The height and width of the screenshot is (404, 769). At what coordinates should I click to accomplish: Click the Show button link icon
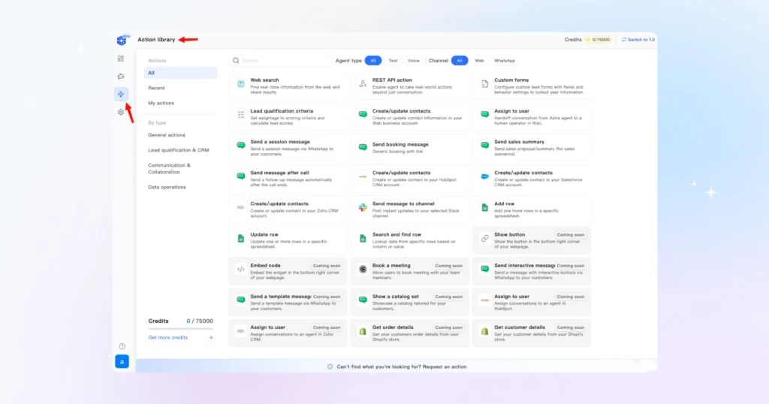pyautogui.click(x=484, y=238)
